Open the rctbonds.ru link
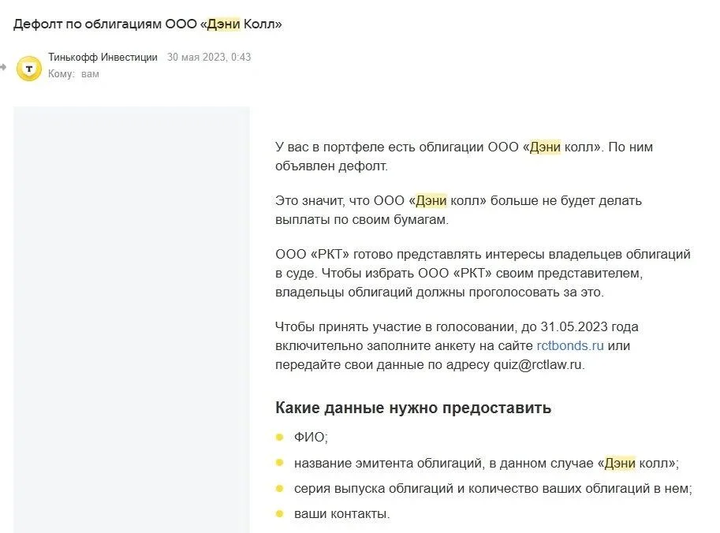 pyautogui.click(x=570, y=345)
